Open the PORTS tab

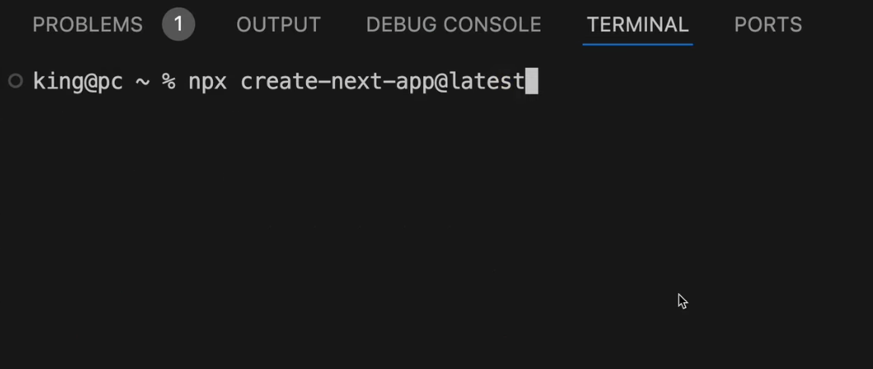[767, 25]
